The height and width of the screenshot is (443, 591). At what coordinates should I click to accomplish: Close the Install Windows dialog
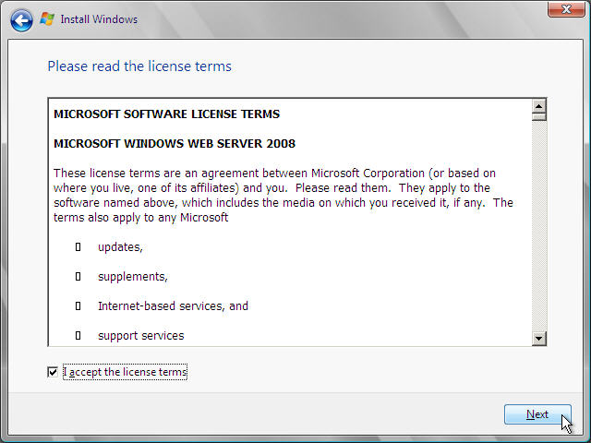[566, 9]
